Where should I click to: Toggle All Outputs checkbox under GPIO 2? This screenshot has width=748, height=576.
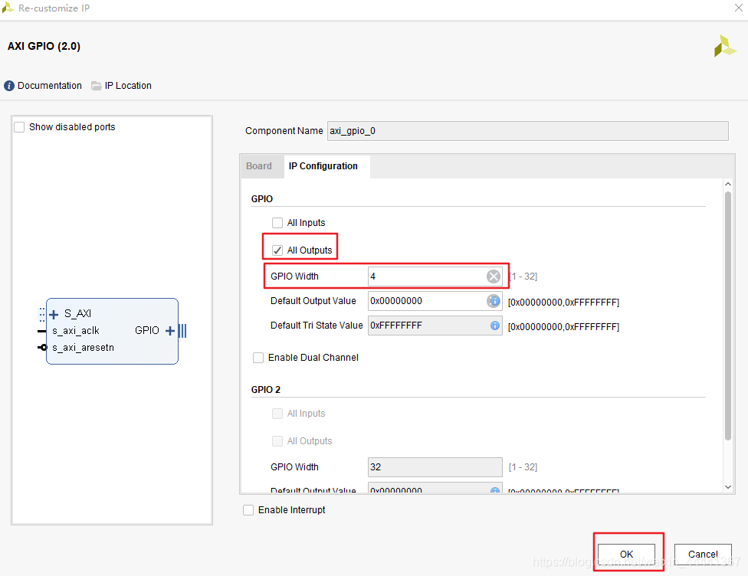point(277,441)
